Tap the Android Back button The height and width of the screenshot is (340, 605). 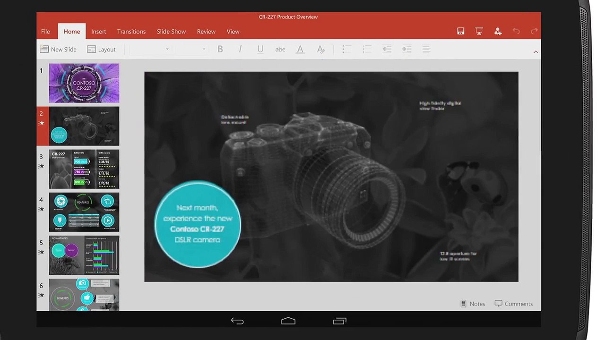click(237, 321)
